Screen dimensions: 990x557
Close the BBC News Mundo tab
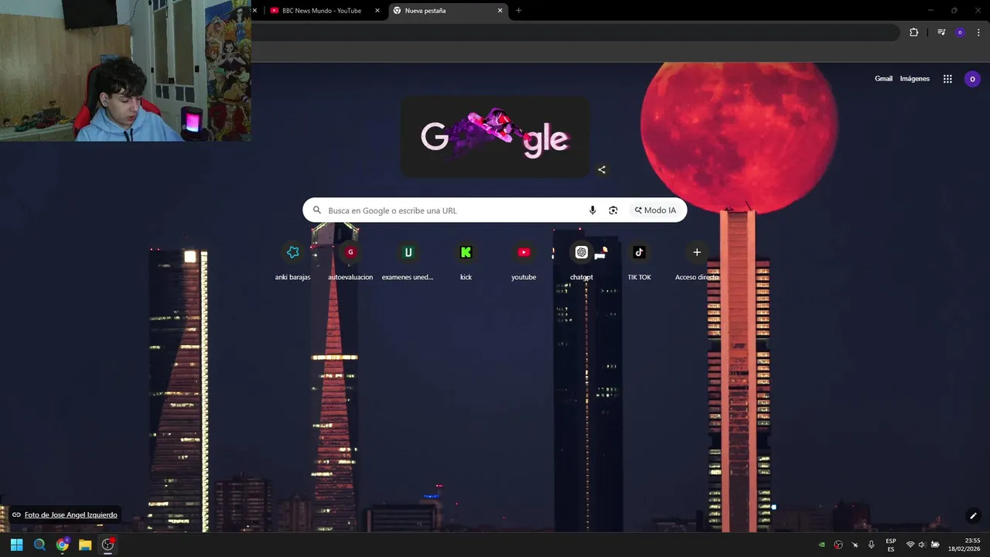[377, 11]
